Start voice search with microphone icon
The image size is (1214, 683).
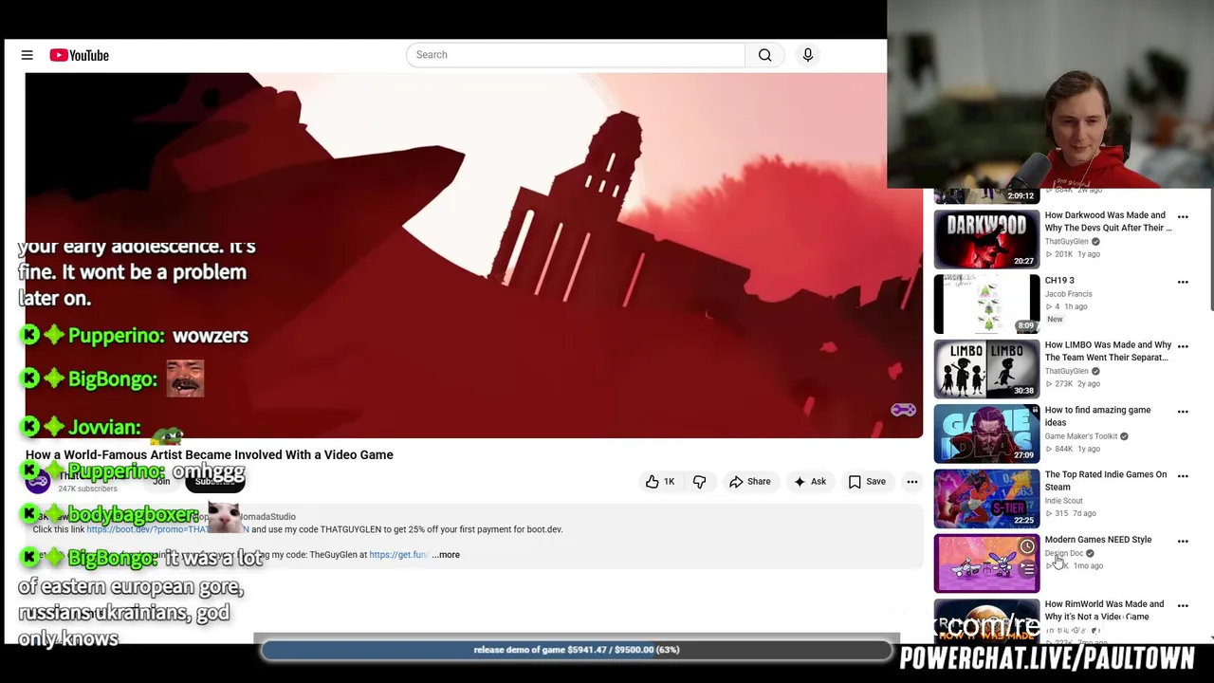[808, 55]
